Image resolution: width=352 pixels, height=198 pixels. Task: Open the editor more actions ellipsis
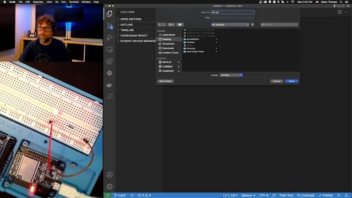click(x=346, y=12)
